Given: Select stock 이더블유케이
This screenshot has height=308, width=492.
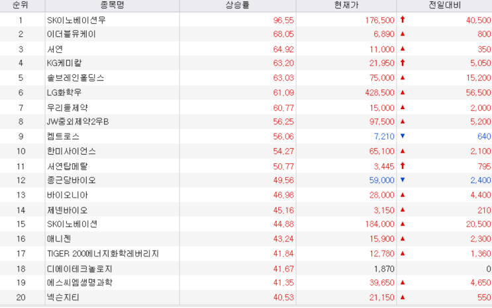Looking at the screenshot, I should (x=72, y=34).
